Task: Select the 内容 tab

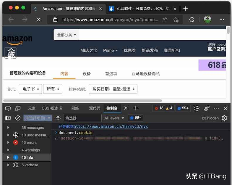Action: (64, 74)
